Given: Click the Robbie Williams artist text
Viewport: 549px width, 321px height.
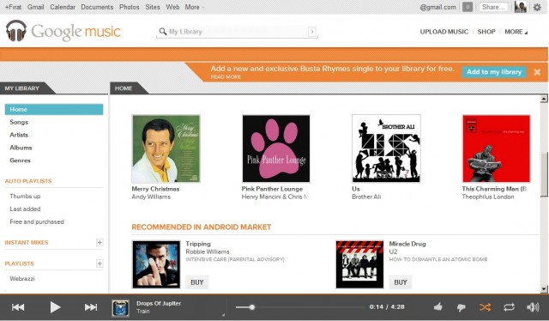Looking at the screenshot, I should click(x=208, y=252).
